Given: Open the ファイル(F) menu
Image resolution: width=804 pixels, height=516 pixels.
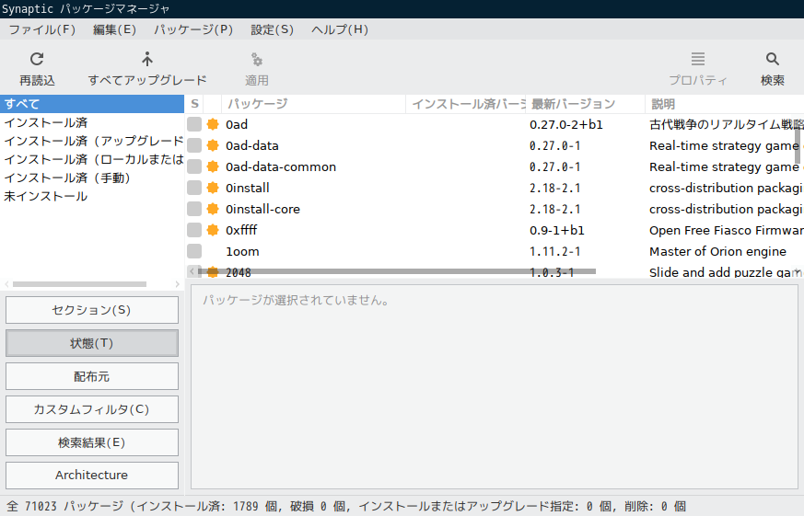Looking at the screenshot, I should [x=42, y=29].
